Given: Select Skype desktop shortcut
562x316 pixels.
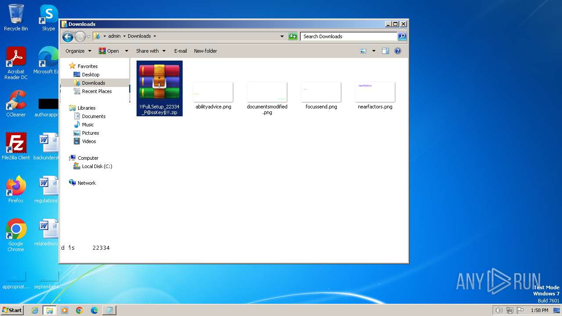Looking at the screenshot, I should pos(48,18).
